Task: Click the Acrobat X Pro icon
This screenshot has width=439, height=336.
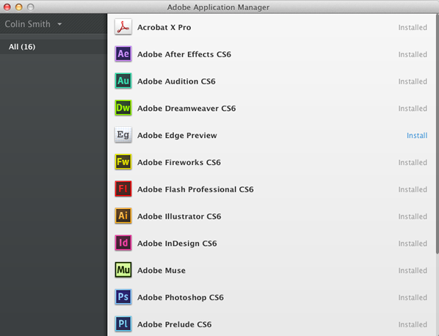Action: coord(123,27)
